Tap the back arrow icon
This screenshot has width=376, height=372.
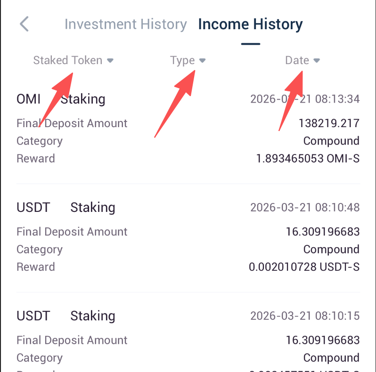[25, 24]
